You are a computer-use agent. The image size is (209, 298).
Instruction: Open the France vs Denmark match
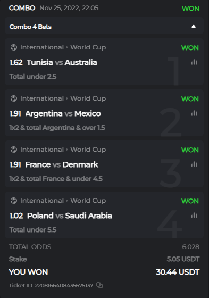[x=62, y=164]
